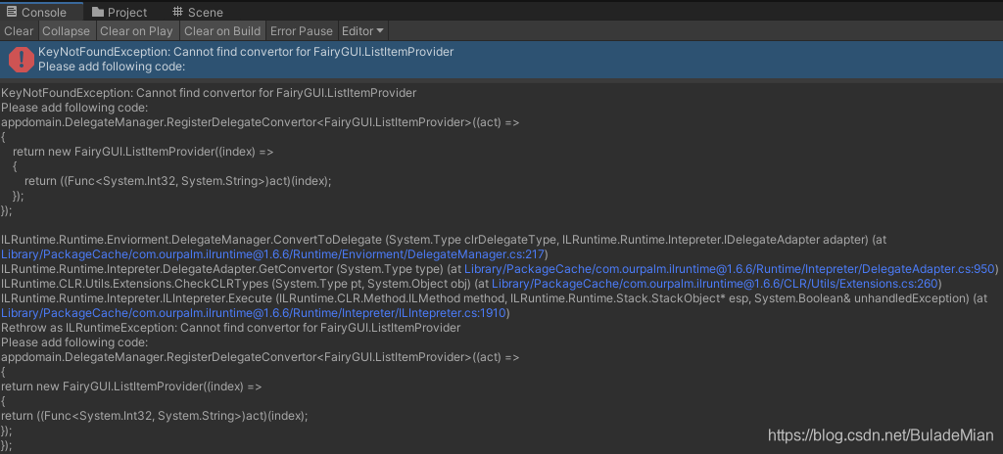
Task: Click the 'Rethrow as ILRuntimeException' line
Action: click(x=231, y=328)
